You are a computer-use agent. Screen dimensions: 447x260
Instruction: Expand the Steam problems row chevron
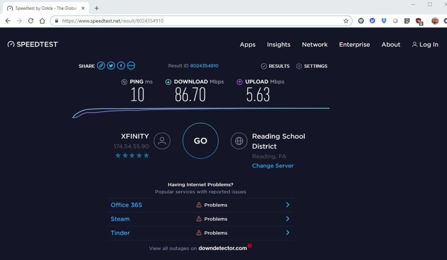288,219
